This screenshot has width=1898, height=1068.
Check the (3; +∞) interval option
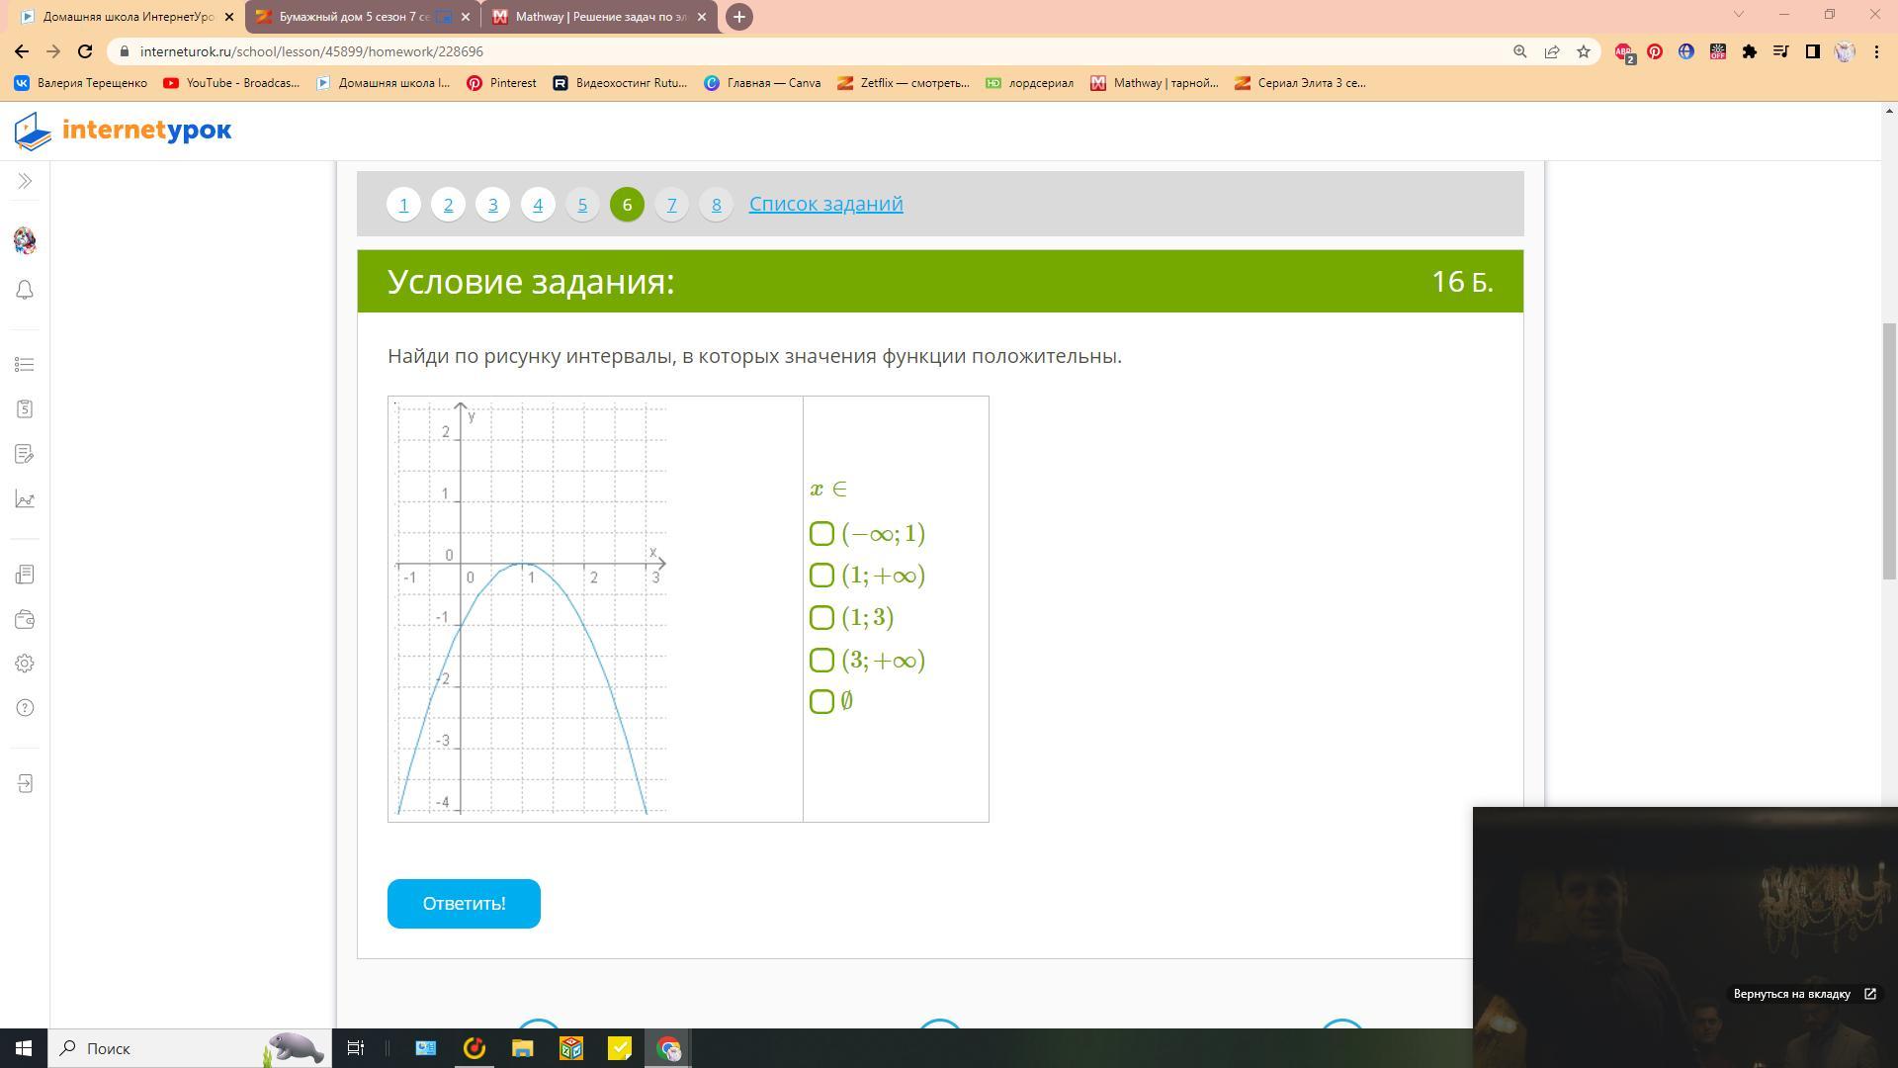821,660
